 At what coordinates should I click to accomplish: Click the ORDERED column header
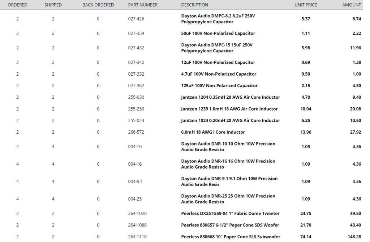[17, 5]
